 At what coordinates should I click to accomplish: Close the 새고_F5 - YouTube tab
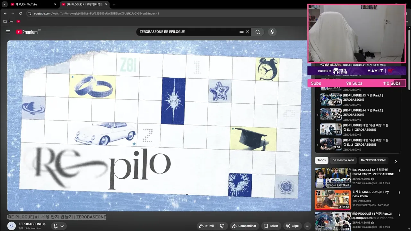[x=55, y=4]
